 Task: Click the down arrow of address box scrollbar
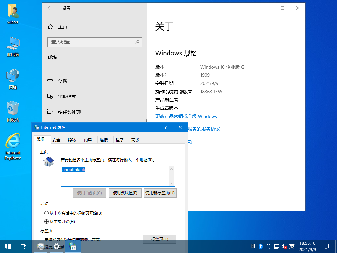171,183
